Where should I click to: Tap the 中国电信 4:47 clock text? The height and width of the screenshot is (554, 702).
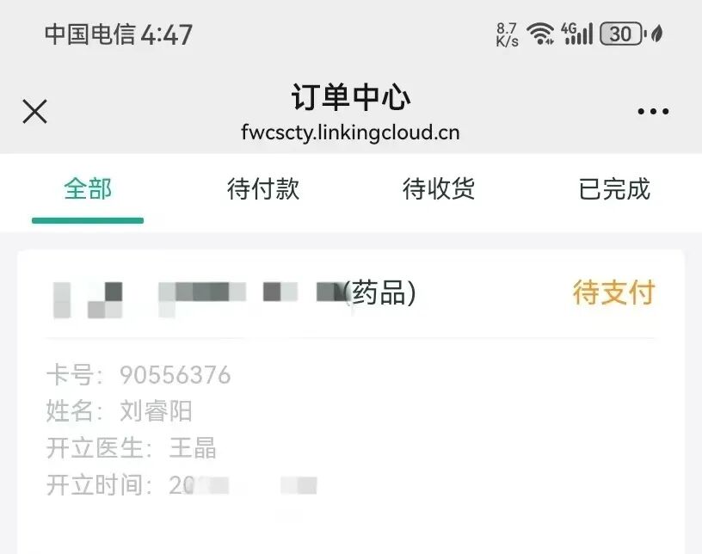[119, 34]
